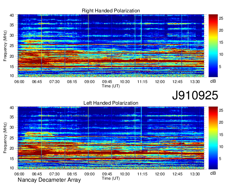Click the 15 MHz tick on the right-handed plot

(x=12, y=67)
